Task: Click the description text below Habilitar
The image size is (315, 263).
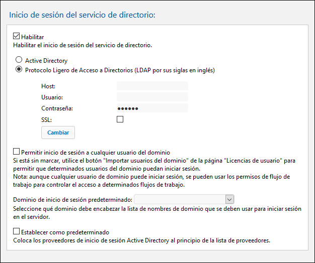Action: 83,45
